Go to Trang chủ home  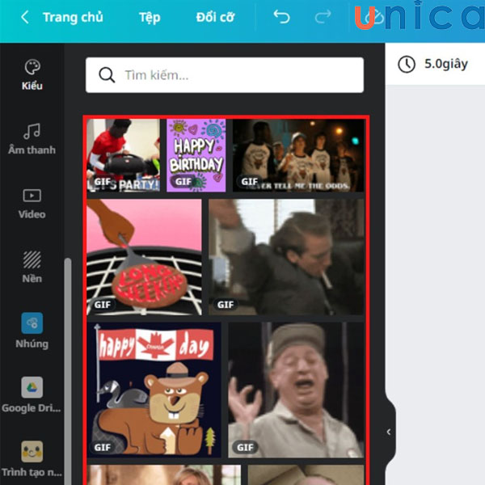tap(73, 17)
